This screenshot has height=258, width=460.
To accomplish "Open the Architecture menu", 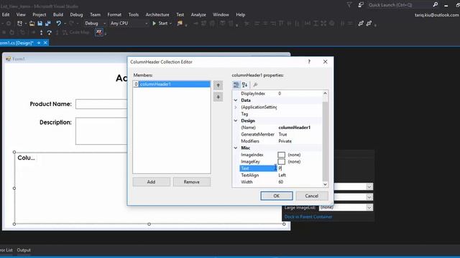I will 157,14.
